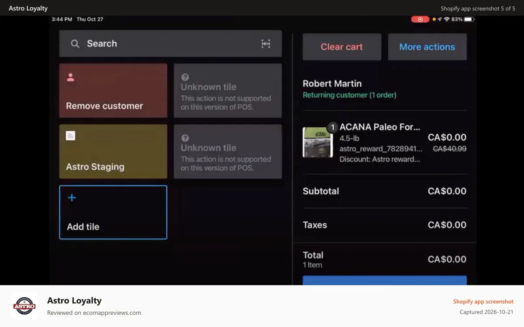This screenshot has width=524, height=327.
Task: Click the Taxes row
Action: point(385,225)
